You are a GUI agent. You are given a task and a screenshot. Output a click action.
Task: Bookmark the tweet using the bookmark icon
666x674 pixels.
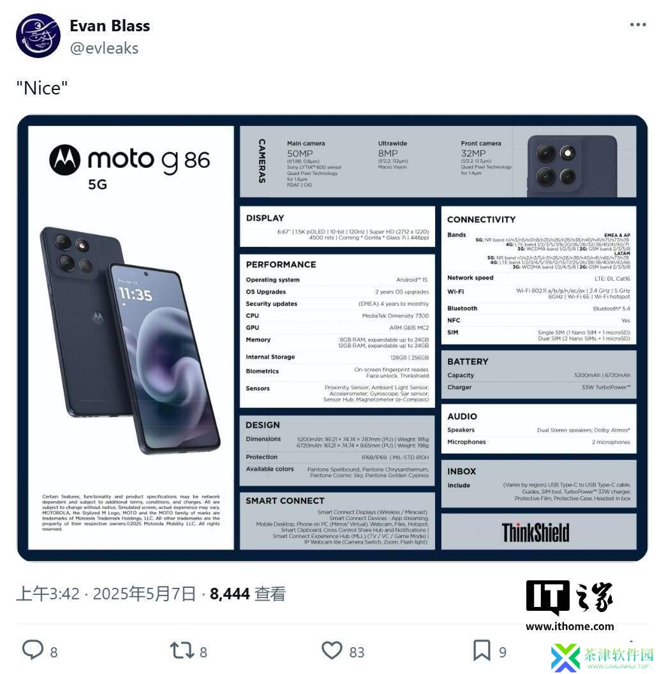pyautogui.click(x=482, y=650)
